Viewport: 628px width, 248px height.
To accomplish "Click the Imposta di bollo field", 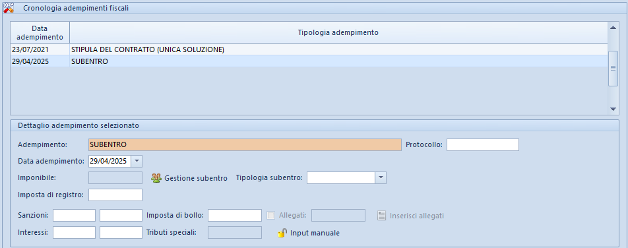I will click(x=235, y=215).
